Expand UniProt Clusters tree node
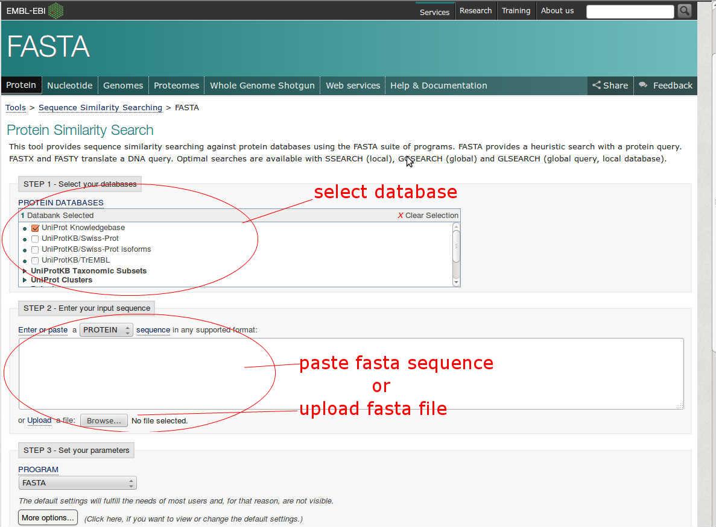The height and width of the screenshot is (527, 716). pos(25,280)
